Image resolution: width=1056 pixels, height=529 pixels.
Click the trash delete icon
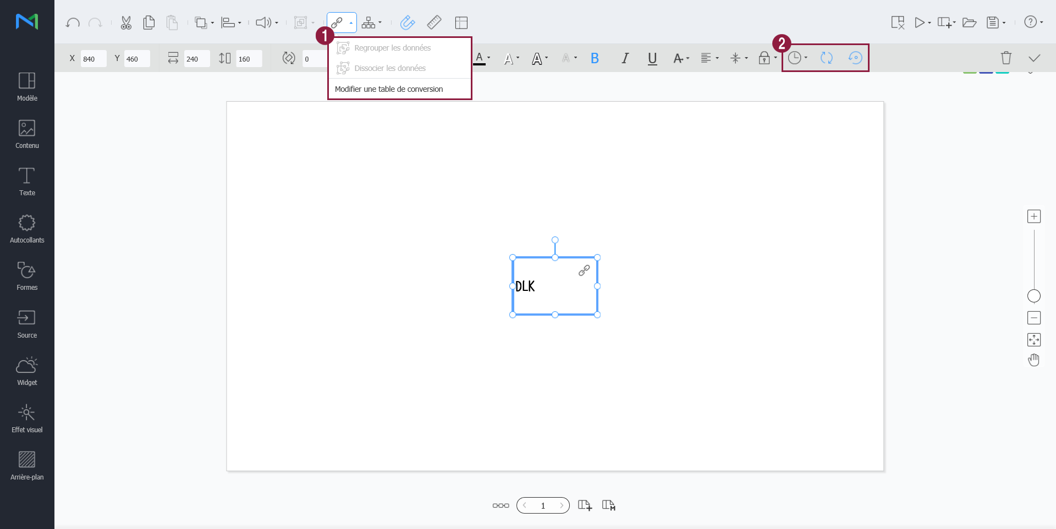(1006, 58)
